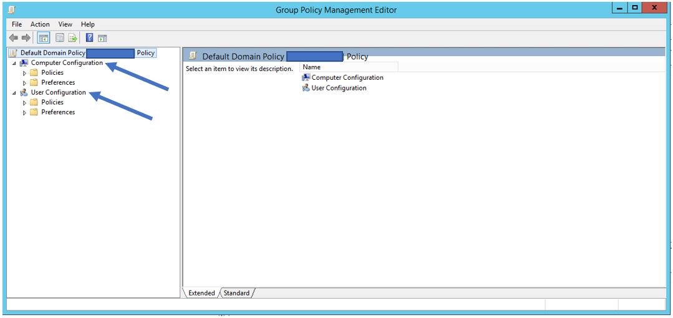The width and height of the screenshot is (673, 318).
Task: Expand Policies under Computer Configuration
Action: (24, 73)
